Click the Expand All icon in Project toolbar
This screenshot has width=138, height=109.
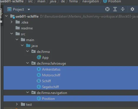115,9
